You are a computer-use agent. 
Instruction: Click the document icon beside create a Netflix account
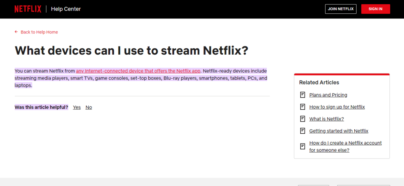[x=303, y=146]
